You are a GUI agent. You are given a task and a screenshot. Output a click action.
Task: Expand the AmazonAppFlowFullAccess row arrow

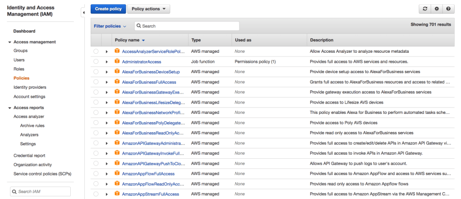click(106, 174)
